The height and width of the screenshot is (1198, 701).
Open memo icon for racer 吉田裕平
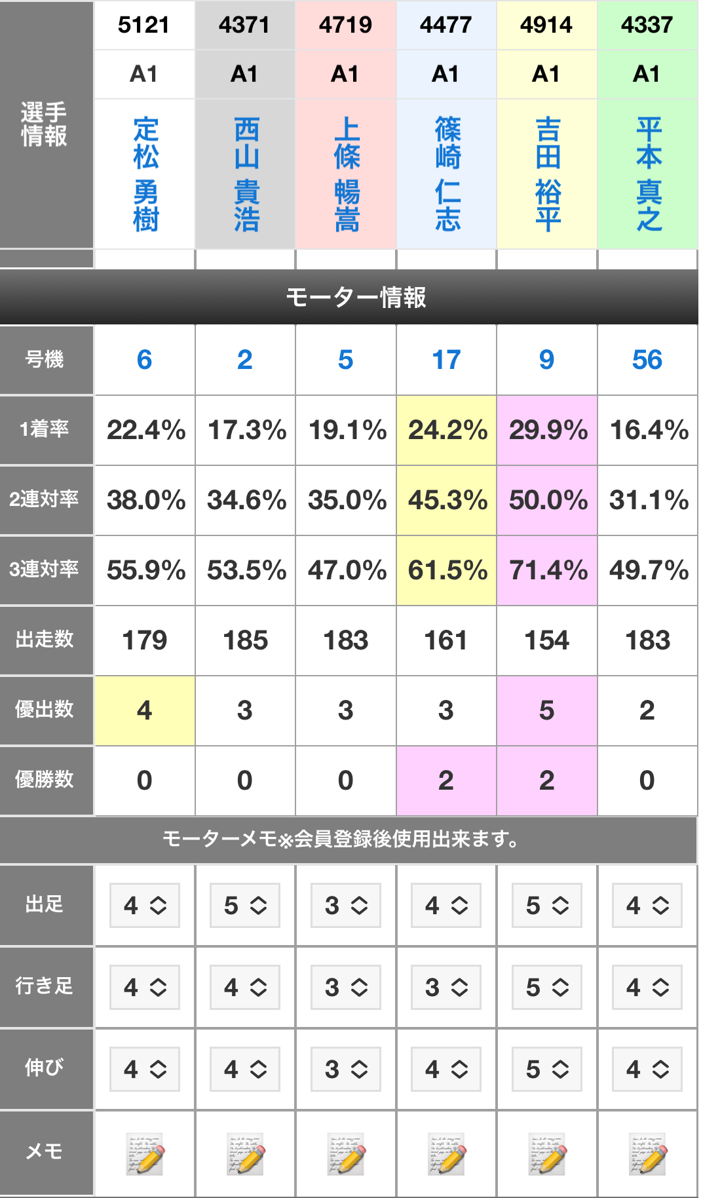547,1154
